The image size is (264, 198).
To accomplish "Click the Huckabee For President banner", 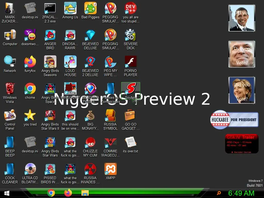I will 234,120.
